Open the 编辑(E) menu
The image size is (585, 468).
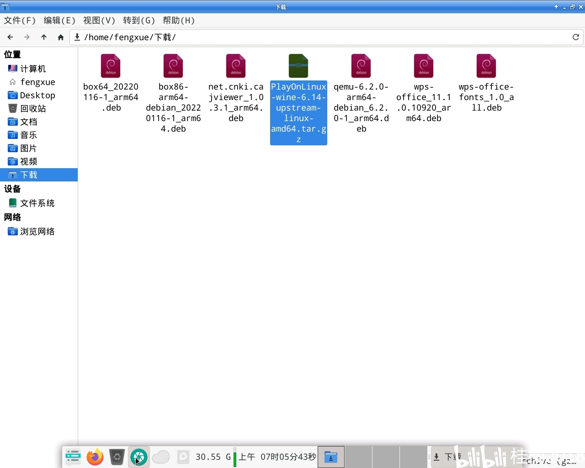click(59, 21)
